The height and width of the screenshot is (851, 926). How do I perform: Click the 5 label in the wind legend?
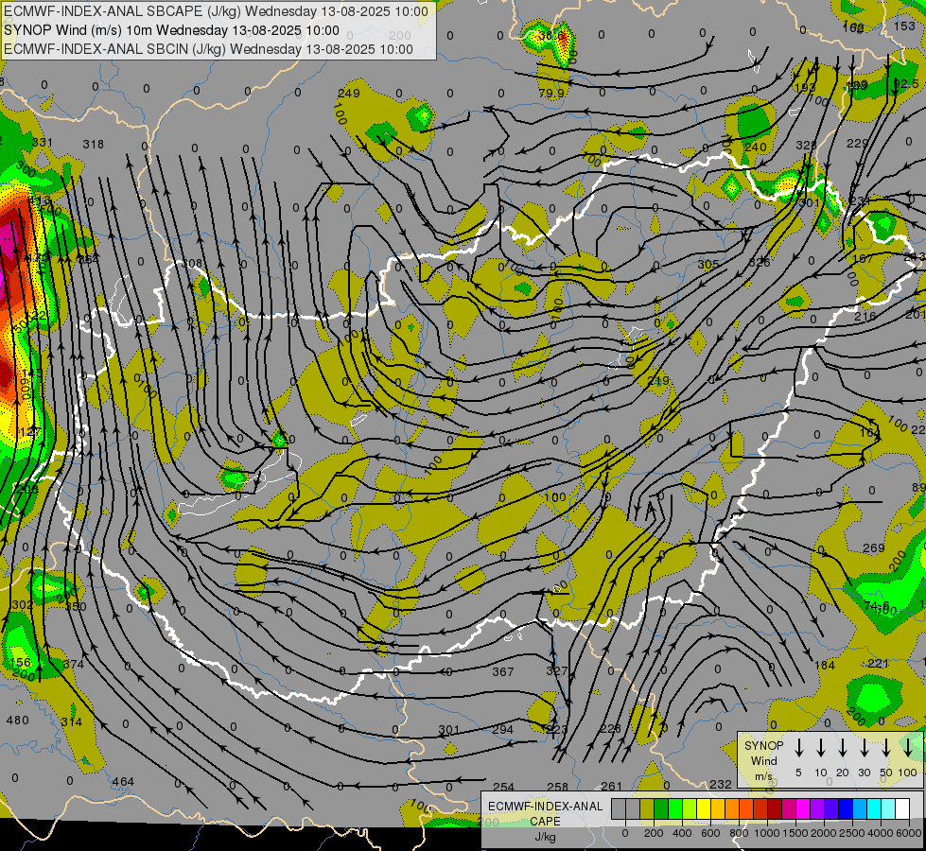coord(798,773)
